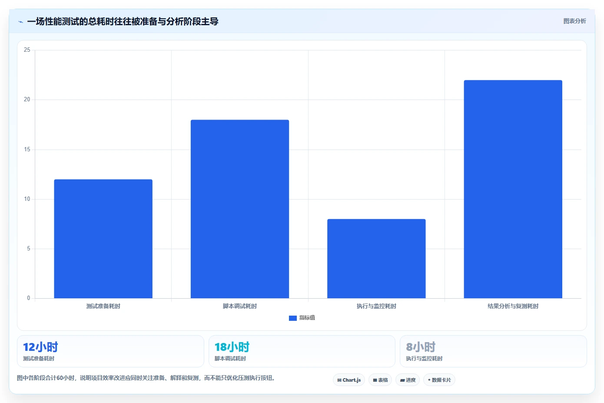Open the 8小时 data card
Image resolution: width=604 pixels, height=403 pixels.
coord(493,351)
